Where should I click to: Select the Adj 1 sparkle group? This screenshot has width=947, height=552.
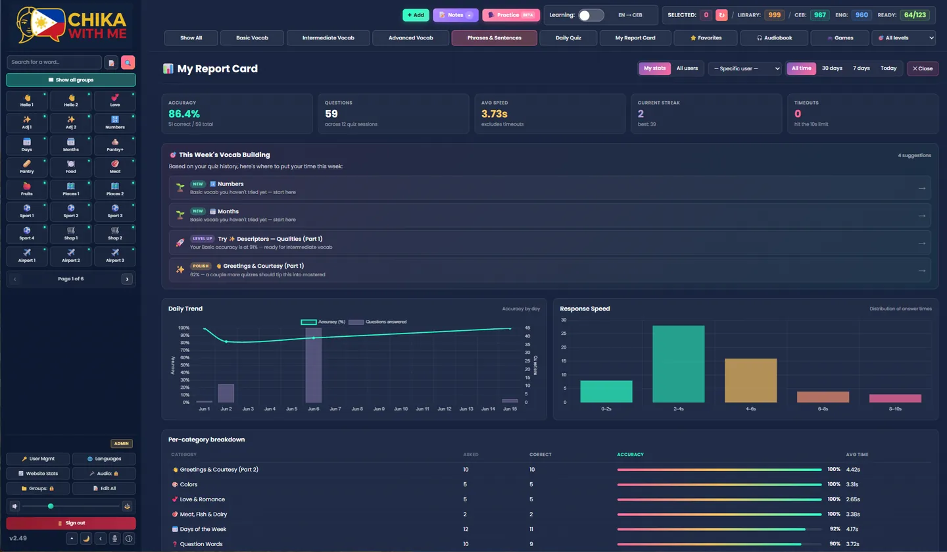[27, 123]
